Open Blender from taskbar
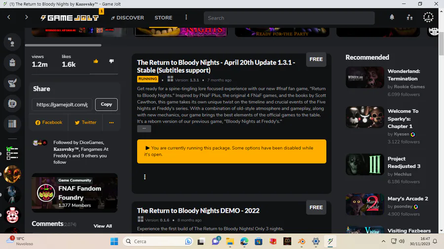 301,242
